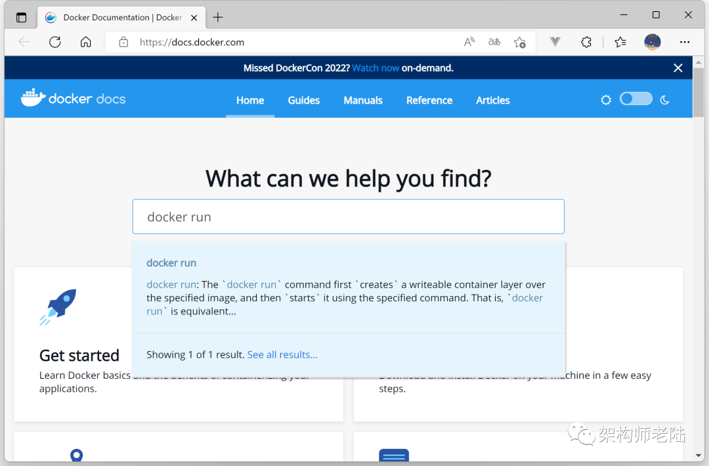Follow the Watch now link
Image resolution: width=709 pixels, height=466 pixels.
pyautogui.click(x=376, y=68)
